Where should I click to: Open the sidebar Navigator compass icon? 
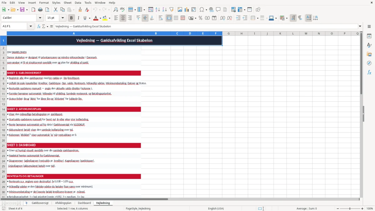[x=369, y=63]
